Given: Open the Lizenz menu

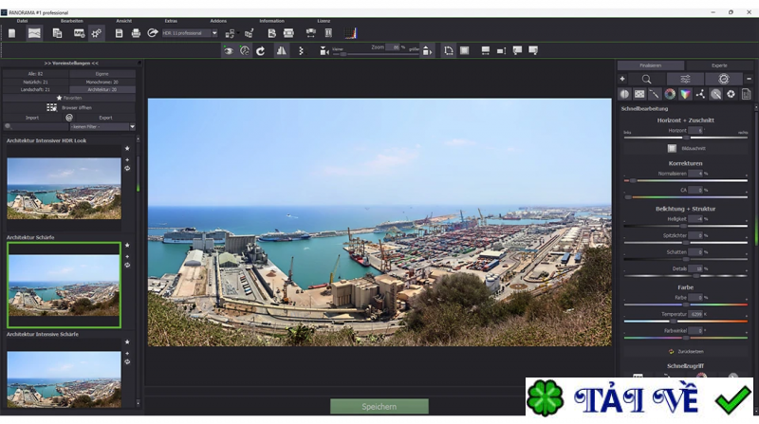Looking at the screenshot, I should [x=324, y=21].
